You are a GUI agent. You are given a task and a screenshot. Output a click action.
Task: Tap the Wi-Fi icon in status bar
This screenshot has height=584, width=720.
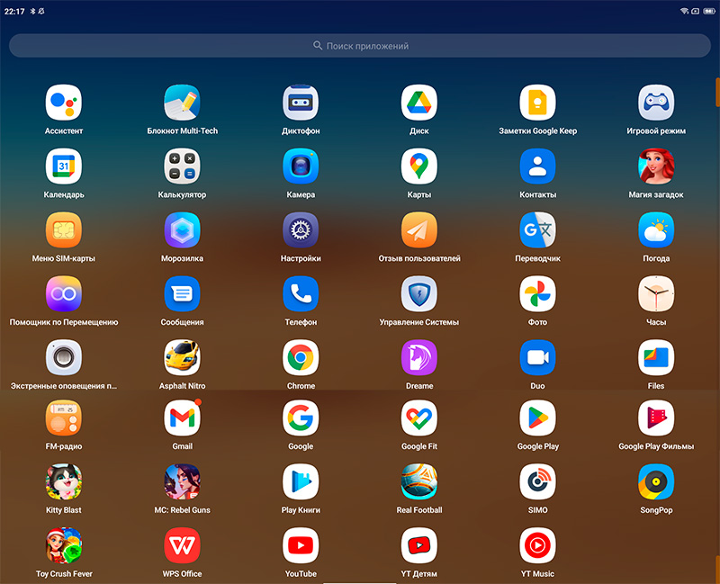[684, 10]
